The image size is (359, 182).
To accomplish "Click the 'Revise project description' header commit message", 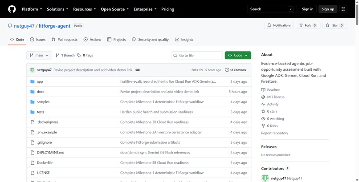I will pos(93,70).
